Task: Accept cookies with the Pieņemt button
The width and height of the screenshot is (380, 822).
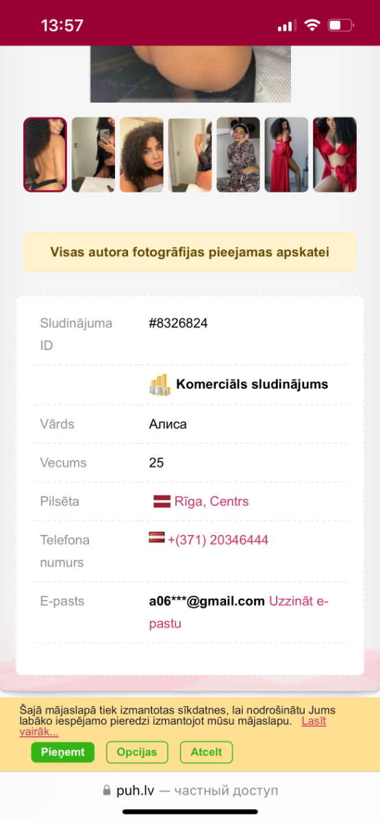Action: (x=62, y=752)
